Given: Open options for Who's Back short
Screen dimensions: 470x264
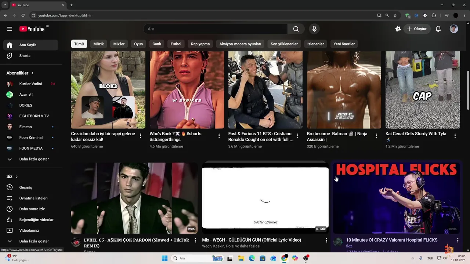Looking at the screenshot, I should pyautogui.click(x=219, y=136).
